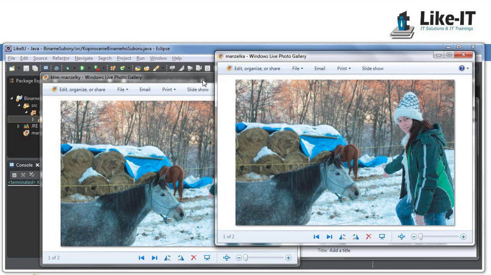The width and height of the screenshot is (491, 275).
Task: Open Eclipse Navigate menu
Action: point(84,58)
